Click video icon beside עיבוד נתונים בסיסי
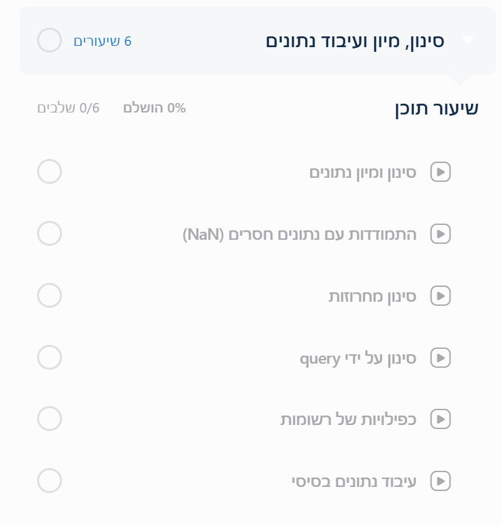Viewport: 502px width, 524px height. tap(441, 481)
